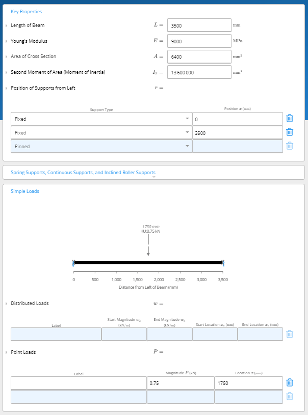The width and height of the screenshot is (308, 415).
Task: Click trash icon beside the Pinned support row
Action: [289, 146]
